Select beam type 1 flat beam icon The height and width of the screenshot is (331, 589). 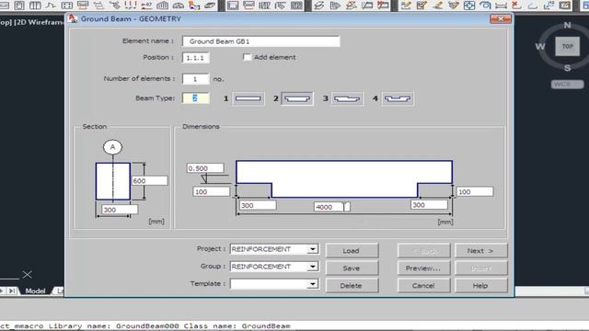248,98
